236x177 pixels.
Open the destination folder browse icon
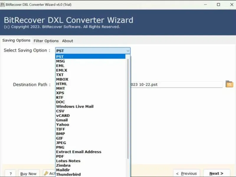coord(229,84)
